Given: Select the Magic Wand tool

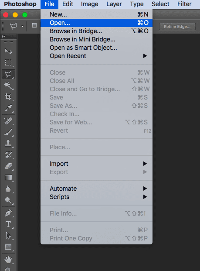Looking at the screenshot, I should [8, 86].
